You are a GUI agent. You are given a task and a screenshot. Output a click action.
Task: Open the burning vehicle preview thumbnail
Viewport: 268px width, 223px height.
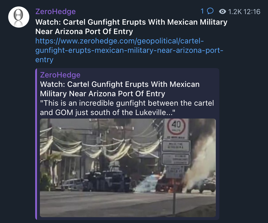point(128,168)
